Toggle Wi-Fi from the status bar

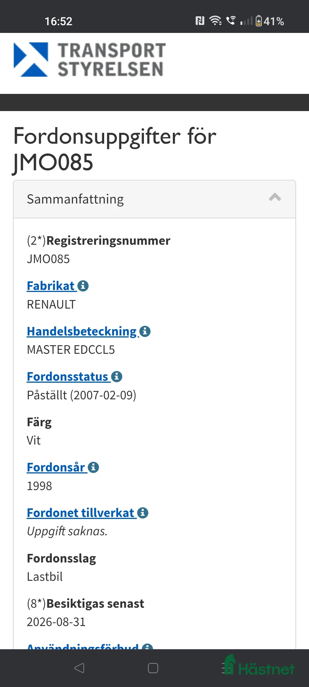pyautogui.click(x=215, y=21)
